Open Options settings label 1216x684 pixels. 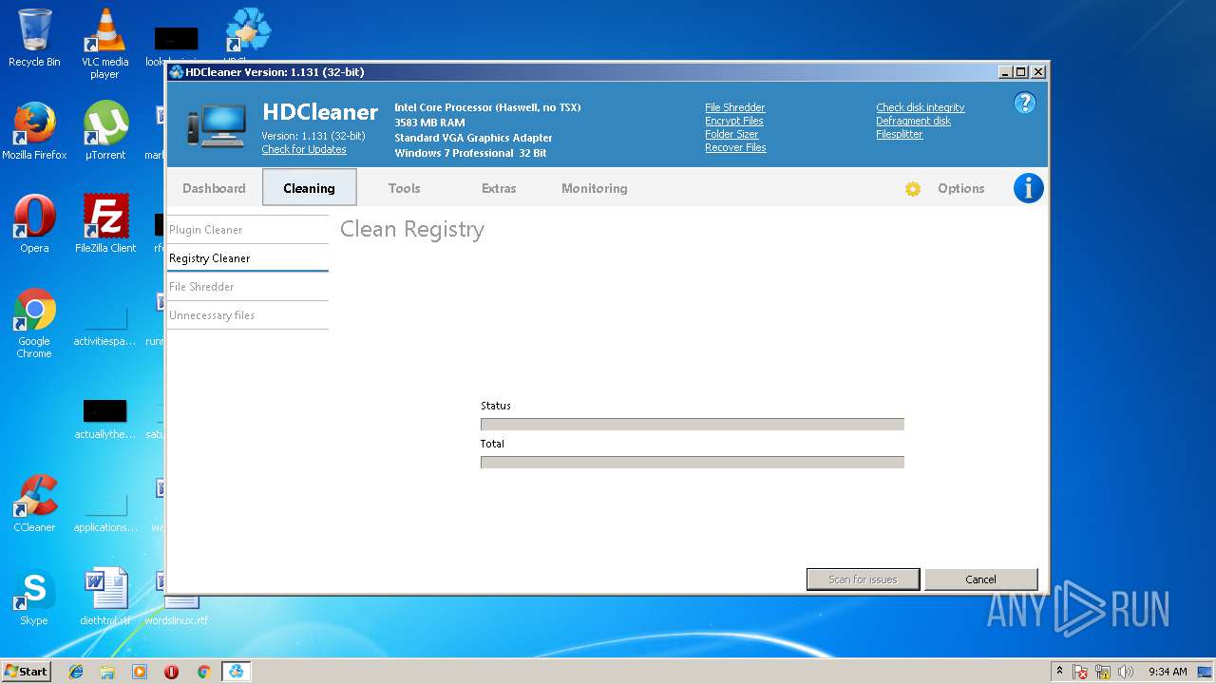click(x=960, y=188)
